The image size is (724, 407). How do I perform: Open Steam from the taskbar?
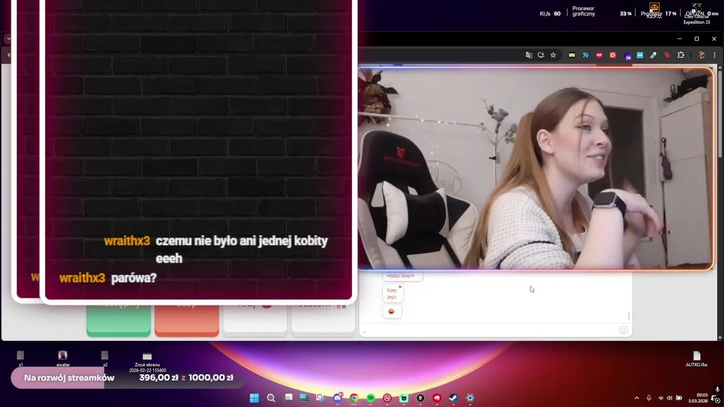[x=454, y=398]
